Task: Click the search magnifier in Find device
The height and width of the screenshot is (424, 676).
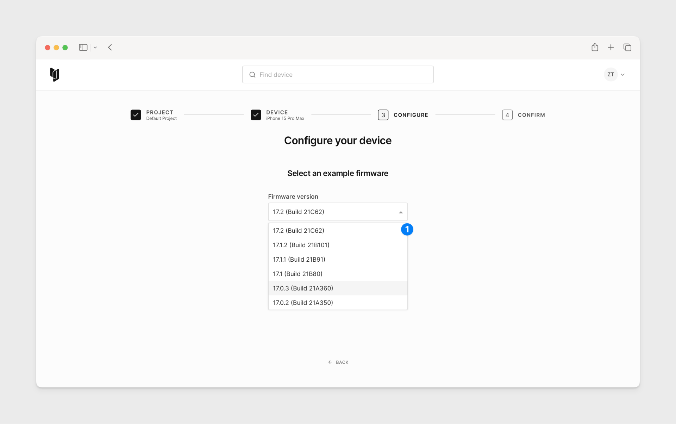Action: point(252,74)
